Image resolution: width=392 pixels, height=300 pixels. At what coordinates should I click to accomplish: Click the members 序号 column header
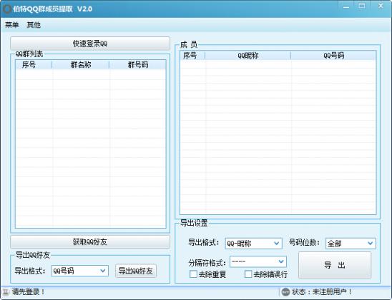(192, 56)
